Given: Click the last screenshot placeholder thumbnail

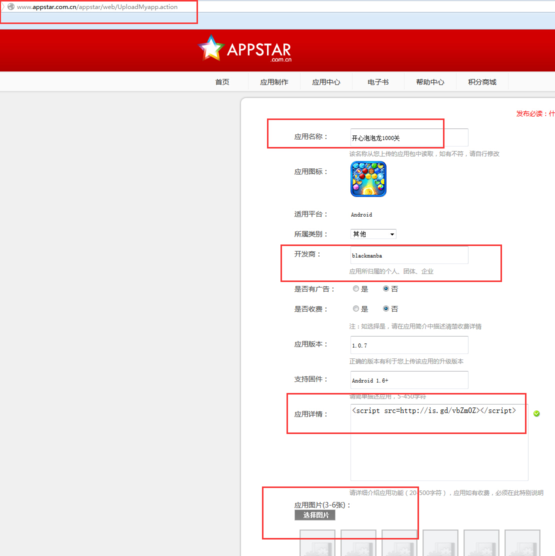Looking at the screenshot, I should point(522,543).
